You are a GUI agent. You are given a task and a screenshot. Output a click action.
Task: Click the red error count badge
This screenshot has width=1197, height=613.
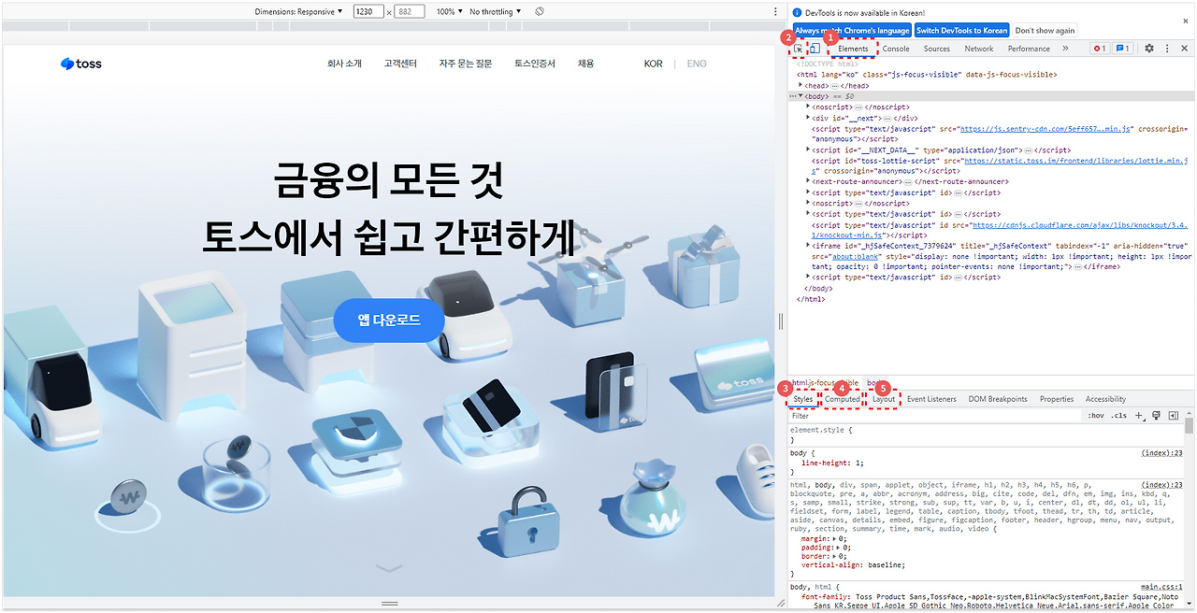point(1100,49)
